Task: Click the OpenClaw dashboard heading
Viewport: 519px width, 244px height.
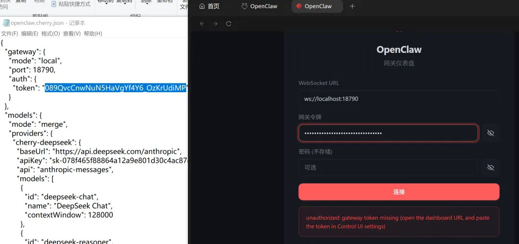Action: tap(399, 50)
